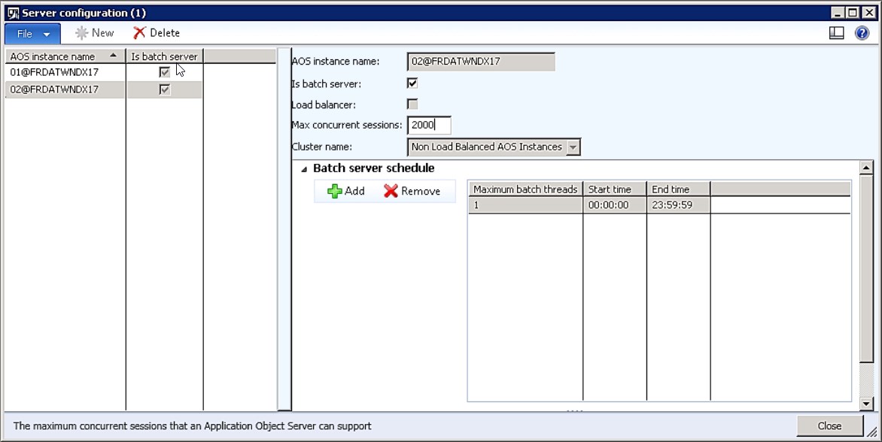The height and width of the screenshot is (442, 882).
Task: Toggle the view layout icon
Action: [x=836, y=33]
